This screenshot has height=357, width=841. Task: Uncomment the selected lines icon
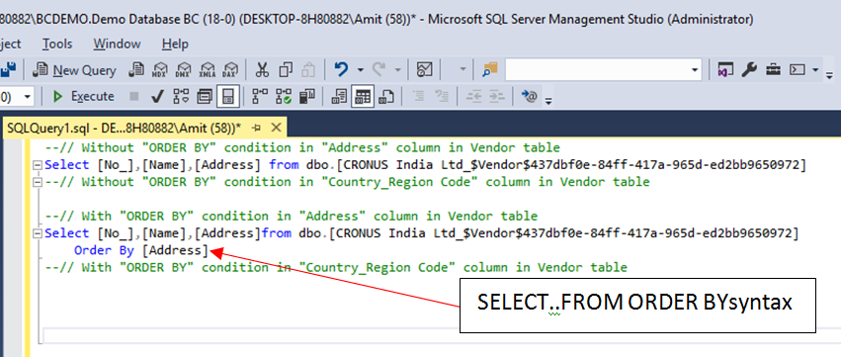click(x=442, y=97)
